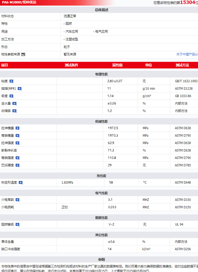Click the 单体含量 row label
This screenshot has height=272, width=198.
point(8,242)
